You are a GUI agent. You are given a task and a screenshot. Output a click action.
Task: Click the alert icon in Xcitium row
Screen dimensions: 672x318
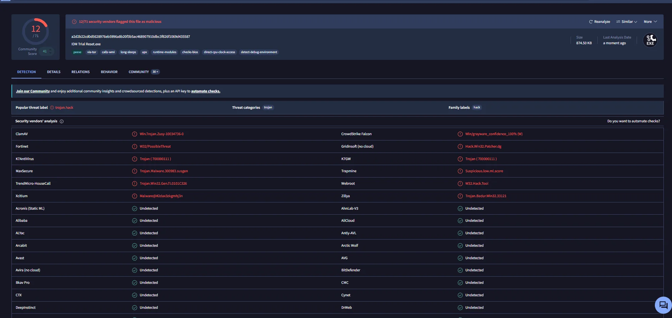tap(135, 196)
